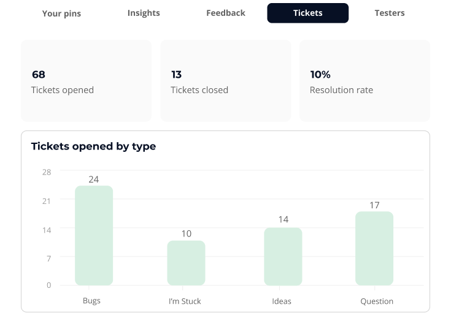The image size is (451, 313).
Task: Click the I'm Stuck bar in chart
Action: (x=186, y=263)
